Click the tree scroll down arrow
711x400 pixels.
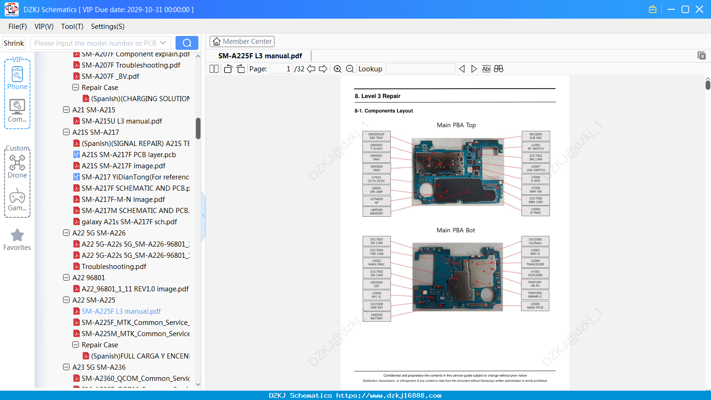coord(198,385)
